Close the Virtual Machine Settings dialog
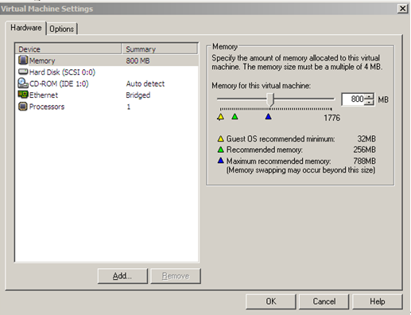This screenshot has height=315, width=411. pos(402,9)
